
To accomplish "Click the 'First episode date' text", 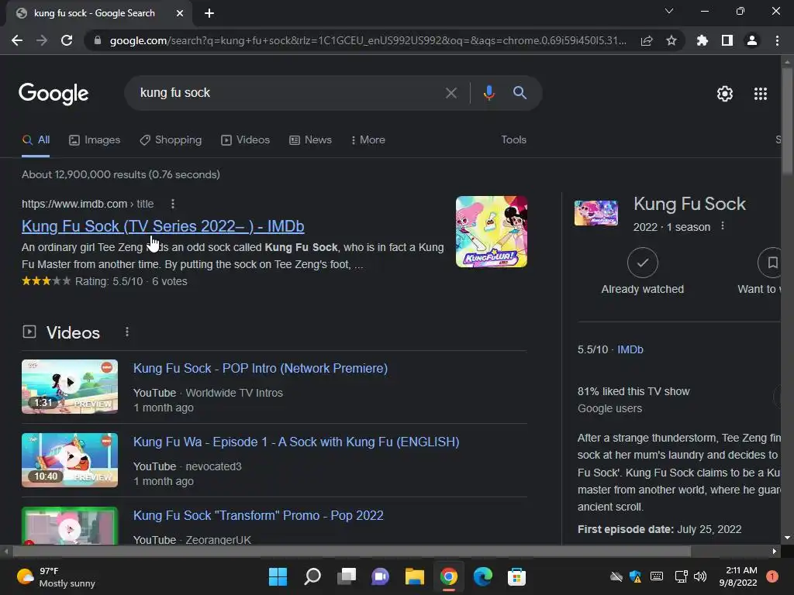I will coord(626,530).
